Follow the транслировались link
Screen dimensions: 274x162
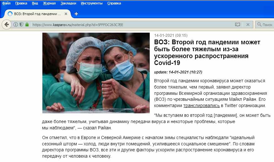tap(201, 105)
